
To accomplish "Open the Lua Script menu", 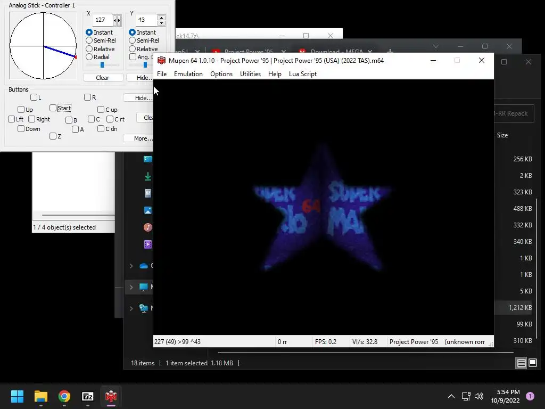I will point(303,74).
